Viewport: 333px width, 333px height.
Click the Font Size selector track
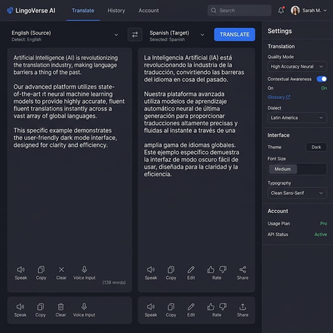pos(297,169)
